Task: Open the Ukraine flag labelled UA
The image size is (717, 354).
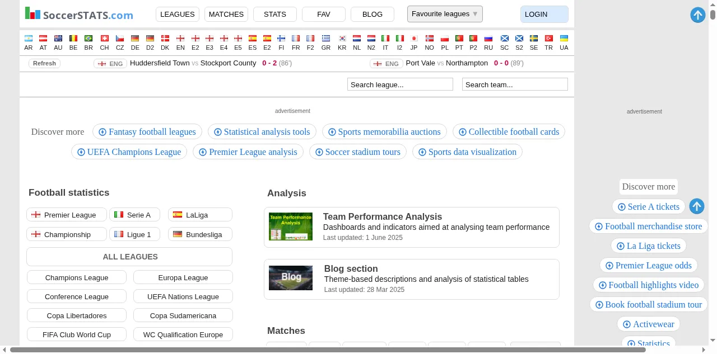Action: 564,39
